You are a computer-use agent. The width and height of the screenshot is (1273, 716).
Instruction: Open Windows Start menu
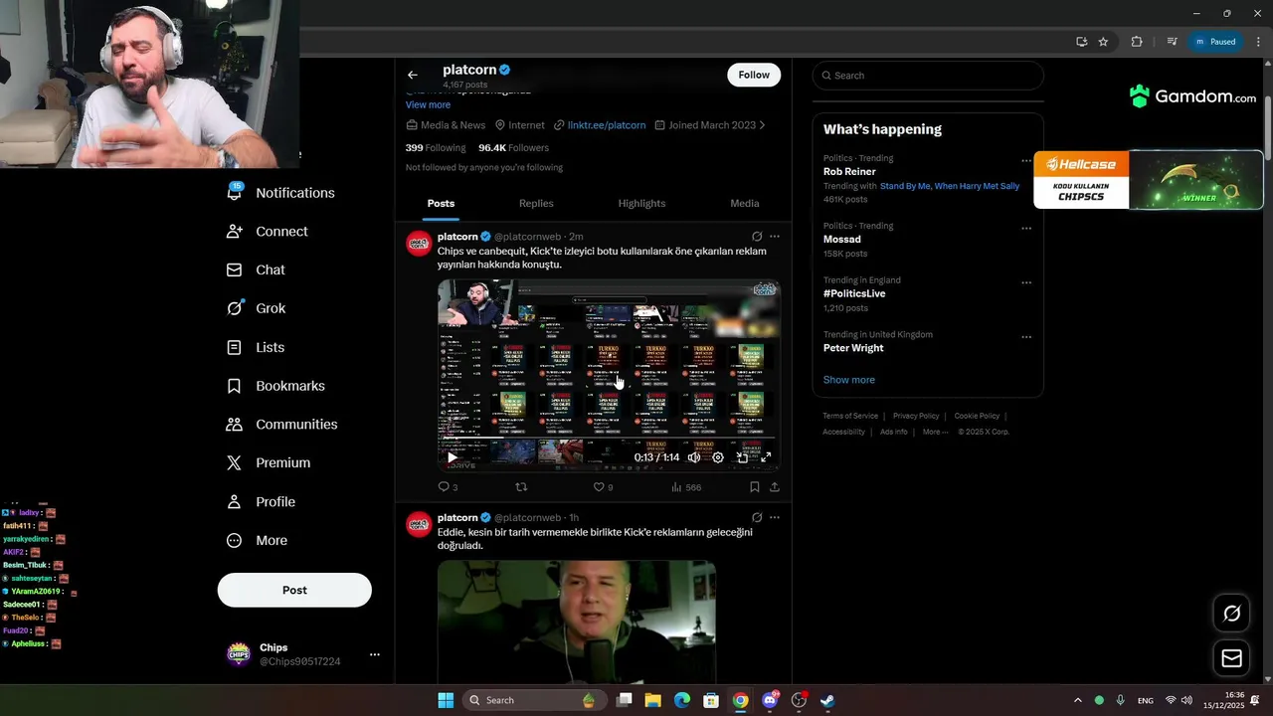(x=446, y=700)
